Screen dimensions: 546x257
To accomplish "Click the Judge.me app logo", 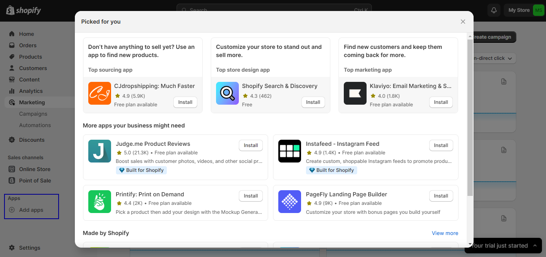I will (100, 151).
